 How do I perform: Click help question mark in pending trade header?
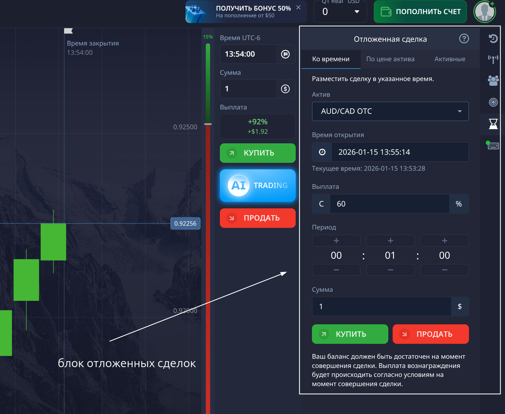click(464, 39)
